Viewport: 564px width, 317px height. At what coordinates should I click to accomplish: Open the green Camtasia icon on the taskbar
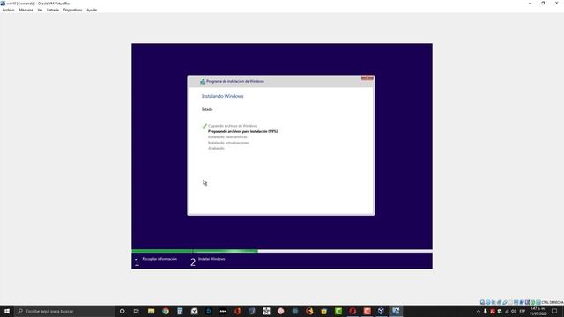pos(338,311)
